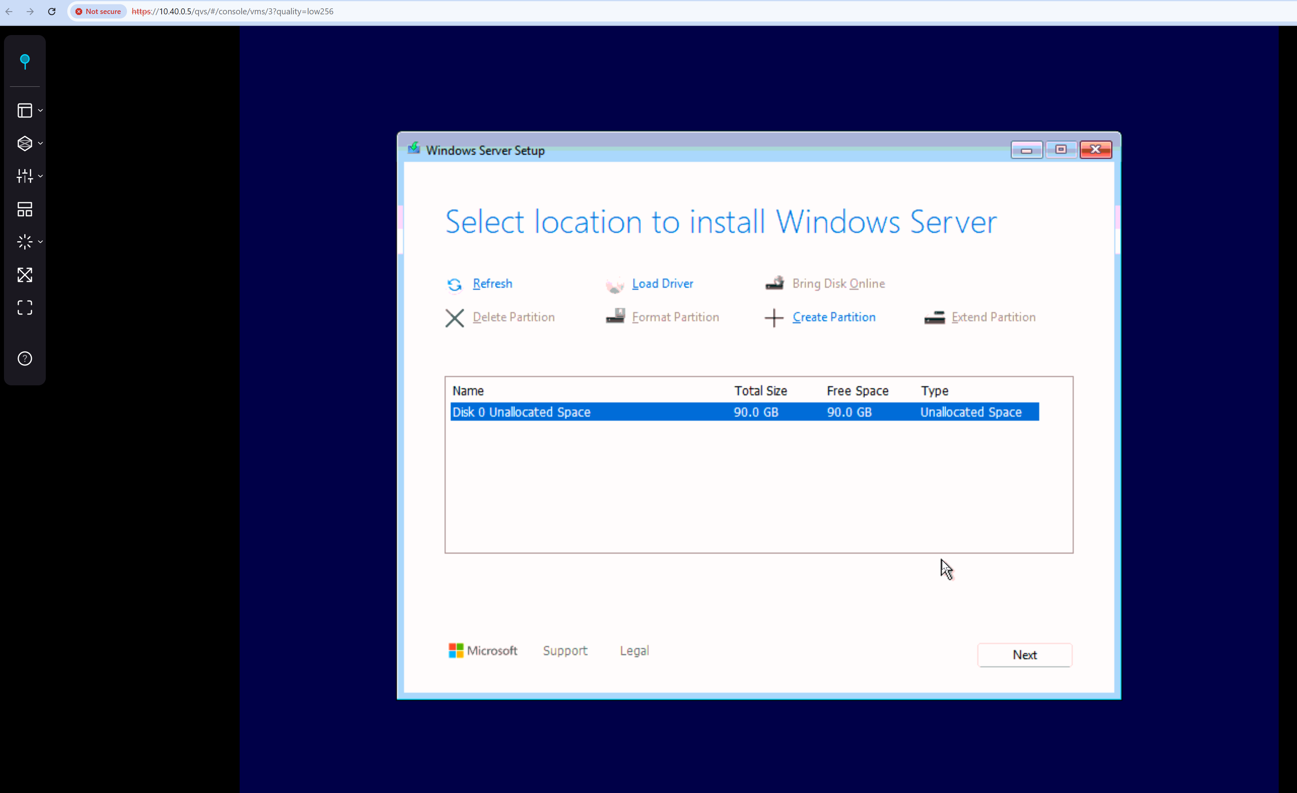Click the Unallocated Space type cell
1297x793 pixels.
[971, 412]
